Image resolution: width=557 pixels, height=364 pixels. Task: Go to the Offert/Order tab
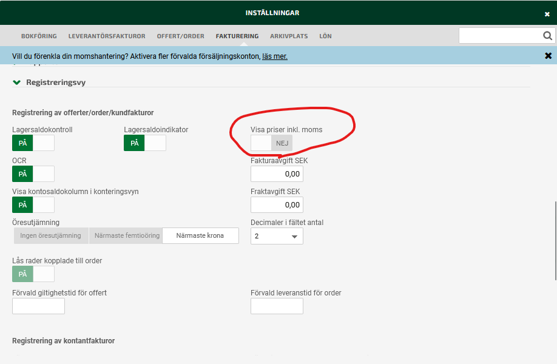click(x=180, y=36)
